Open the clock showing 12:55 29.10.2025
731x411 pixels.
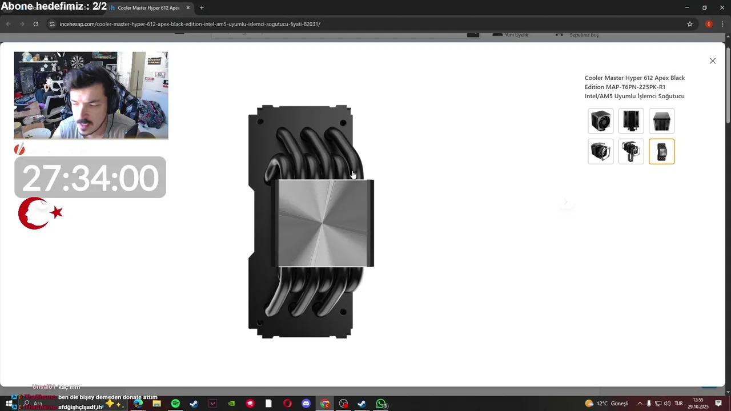point(698,404)
